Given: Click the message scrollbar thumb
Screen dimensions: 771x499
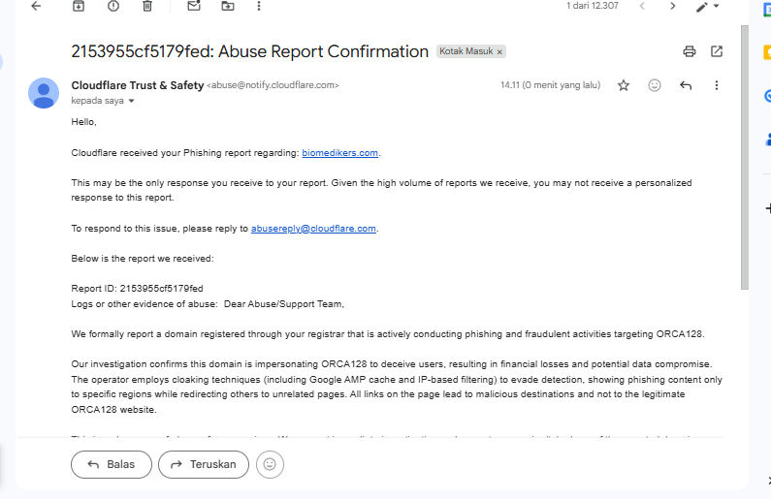Looking at the screenshot, I should pyautogui.click(x=745, y=157).
